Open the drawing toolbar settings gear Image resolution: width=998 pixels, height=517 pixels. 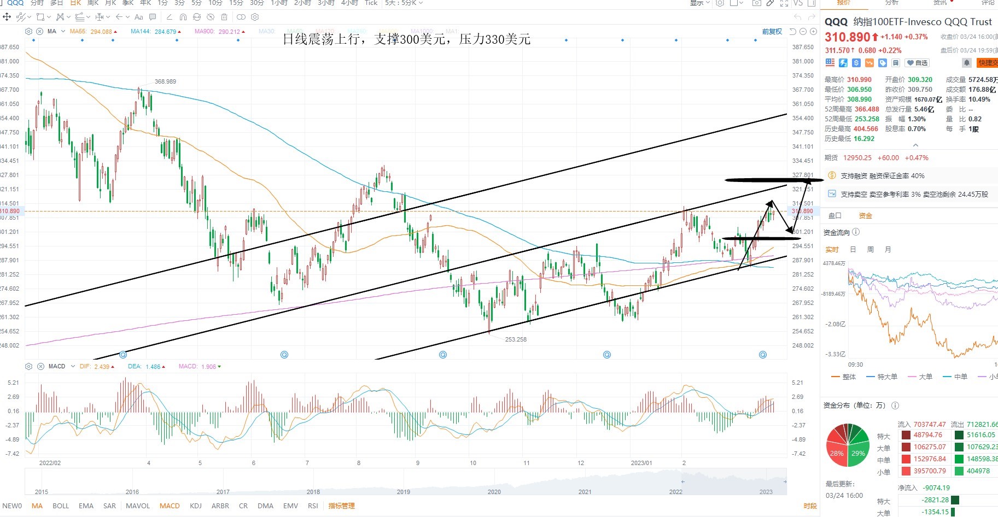(254, 17)
